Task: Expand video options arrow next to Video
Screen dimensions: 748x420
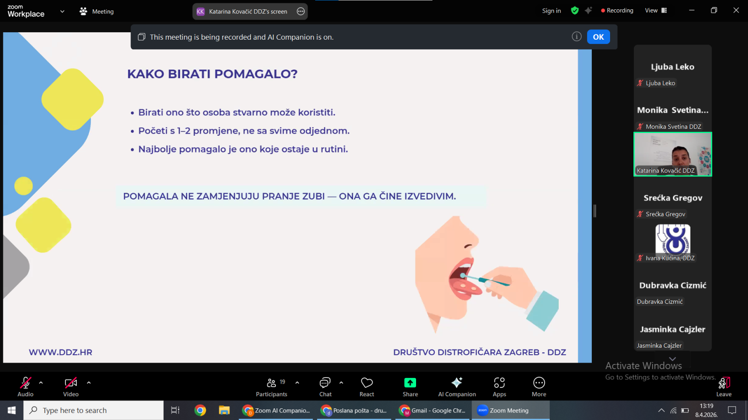Action: (x=89, y=383)
